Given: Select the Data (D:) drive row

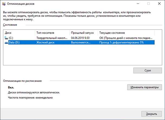Looking at the screenshot, I should click(x=80, y=43).
